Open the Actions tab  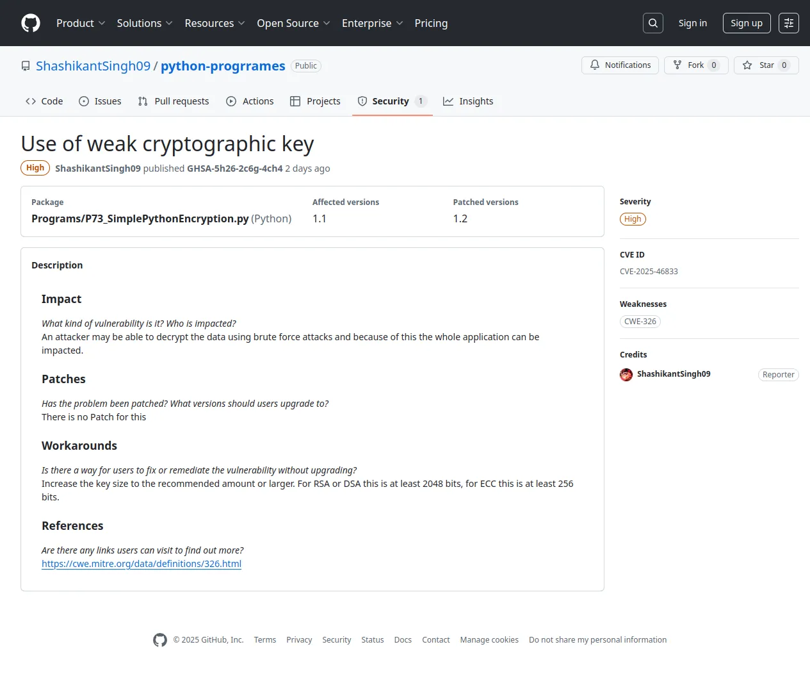[x=250, y=101]
